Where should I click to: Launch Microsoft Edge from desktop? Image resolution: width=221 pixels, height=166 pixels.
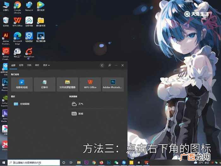tap(17, 38)
